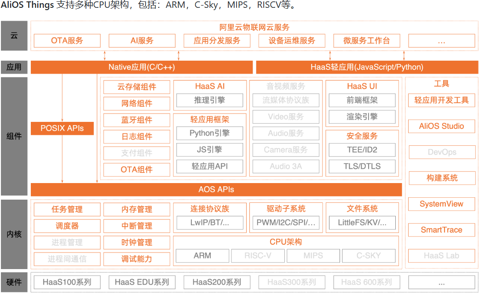Select the 推理引擎 box under HaaS AI
479x293 pixels.
click(209, 100)
